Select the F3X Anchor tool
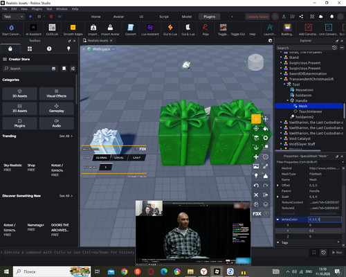Screen dimensions: 346x277 click(x=256, y=148)
